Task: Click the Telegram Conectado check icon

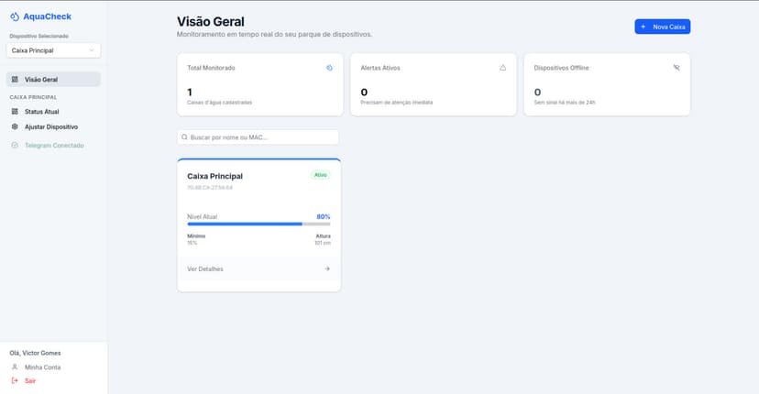Action: pos(15,146)
